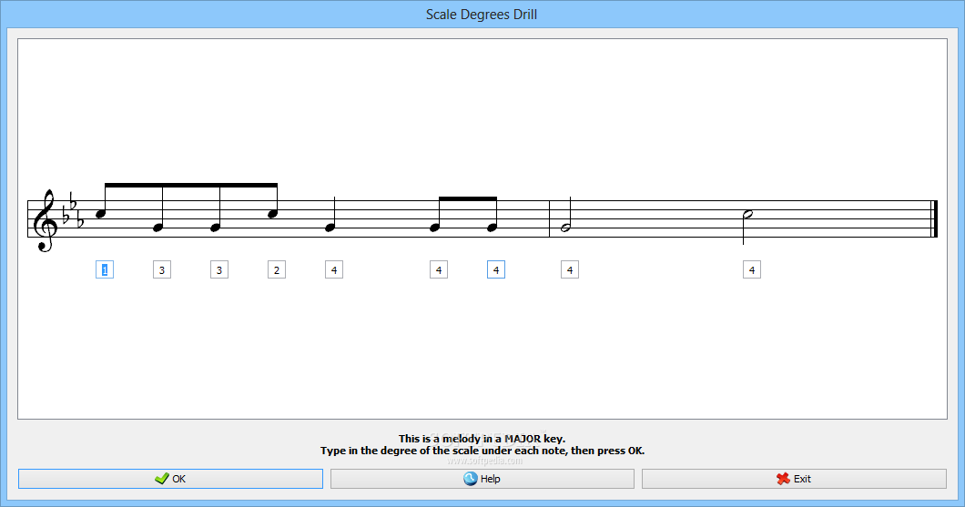Image resolution: width=965 pixels, height=507 pixels.
Task: Click the Scale Degrees Drill title bar
Action: point(482,15)
